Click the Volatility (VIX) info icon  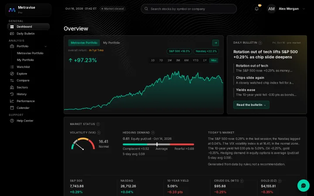pyautogui.click(x=99, y=132)
